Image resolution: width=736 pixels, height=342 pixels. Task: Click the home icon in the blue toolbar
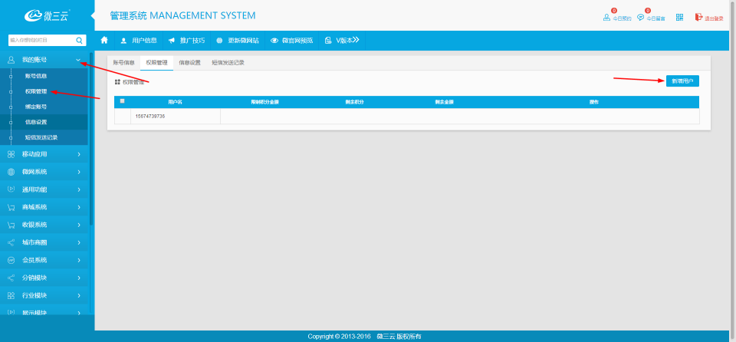pos(104,40)
